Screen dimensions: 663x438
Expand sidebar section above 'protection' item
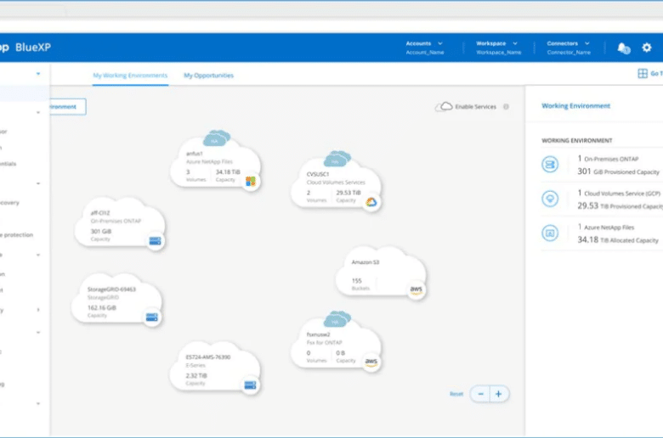coord(38,183)
